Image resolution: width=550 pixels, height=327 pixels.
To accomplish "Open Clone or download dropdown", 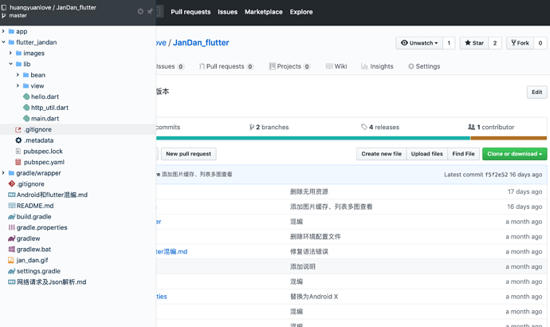I will click(x=515, y=154).
